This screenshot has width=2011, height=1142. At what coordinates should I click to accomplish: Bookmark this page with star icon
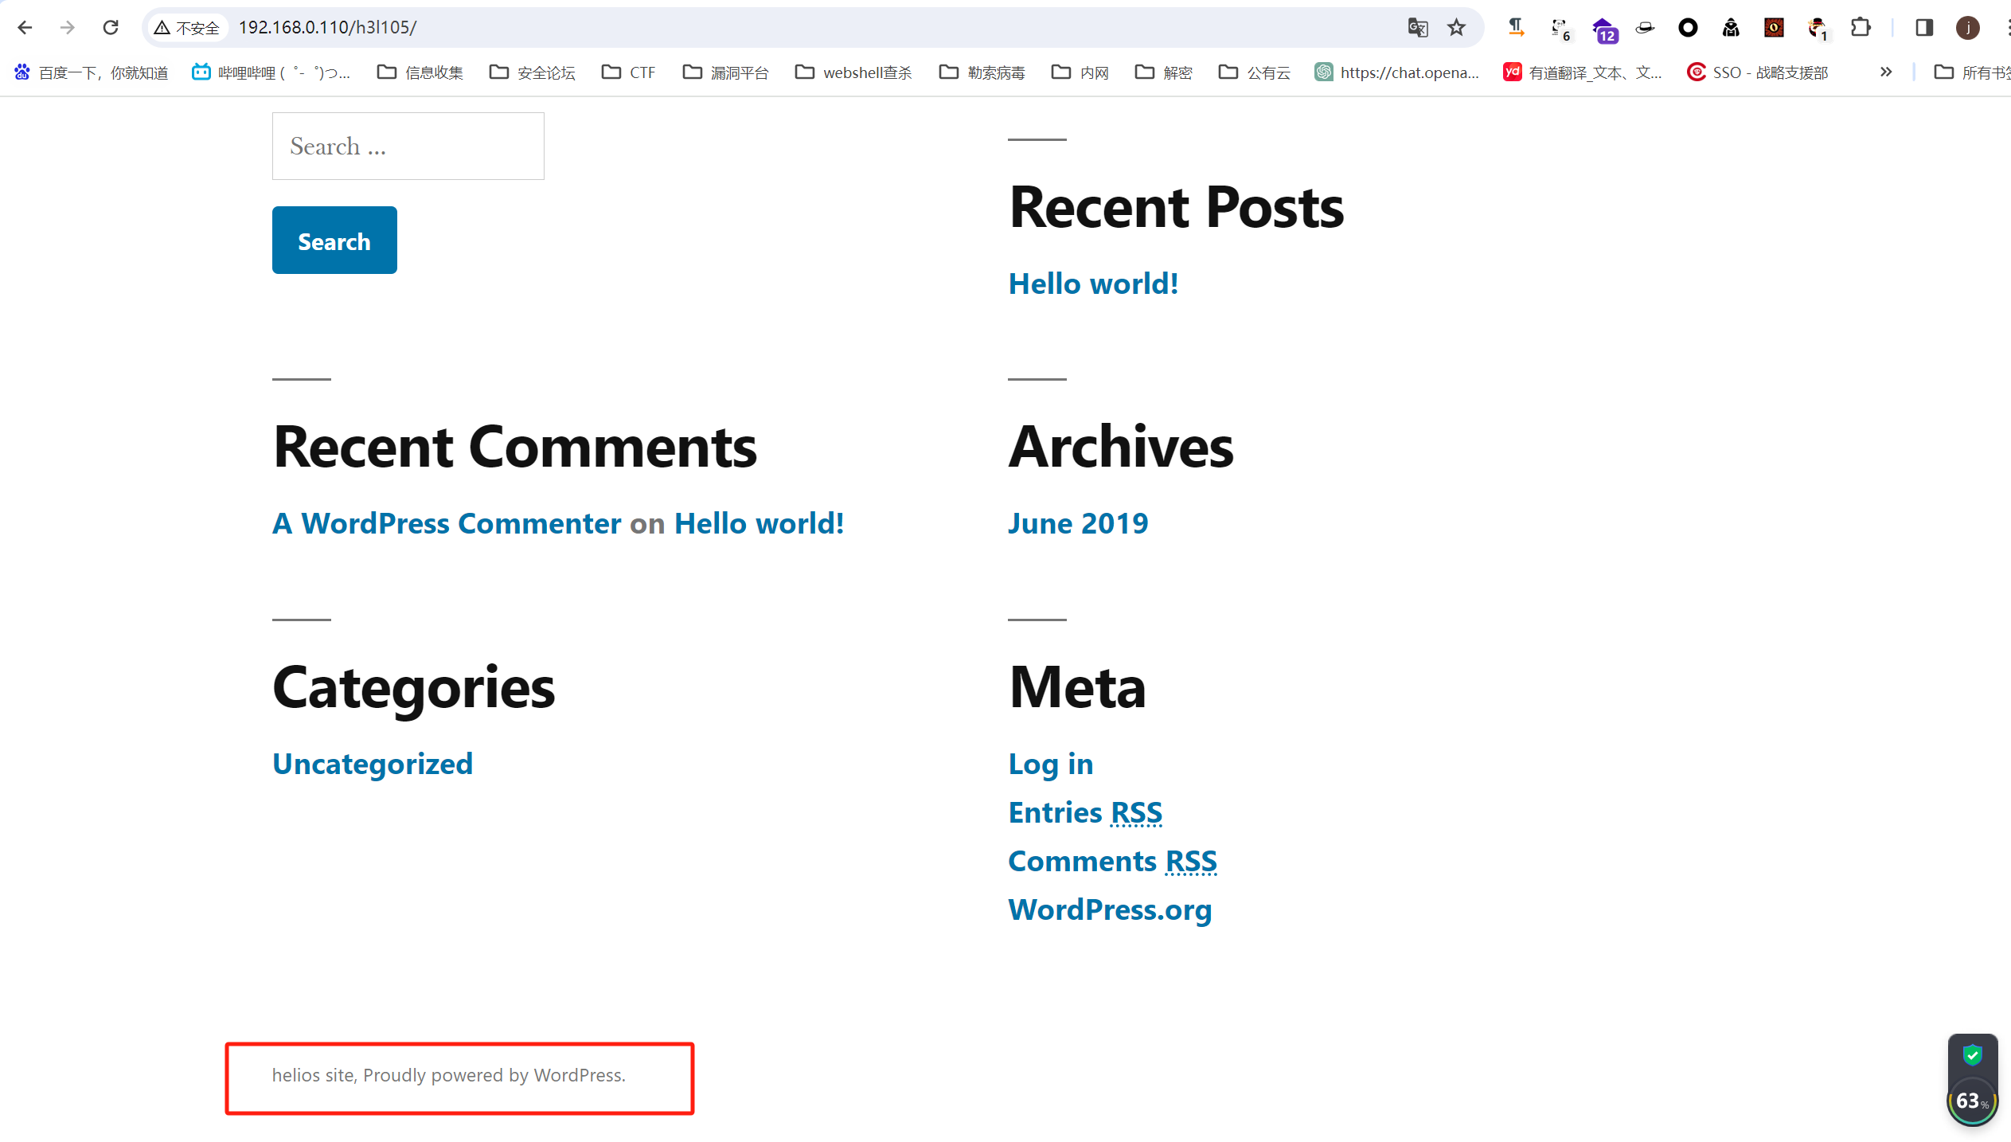[x=1456, y=28]
